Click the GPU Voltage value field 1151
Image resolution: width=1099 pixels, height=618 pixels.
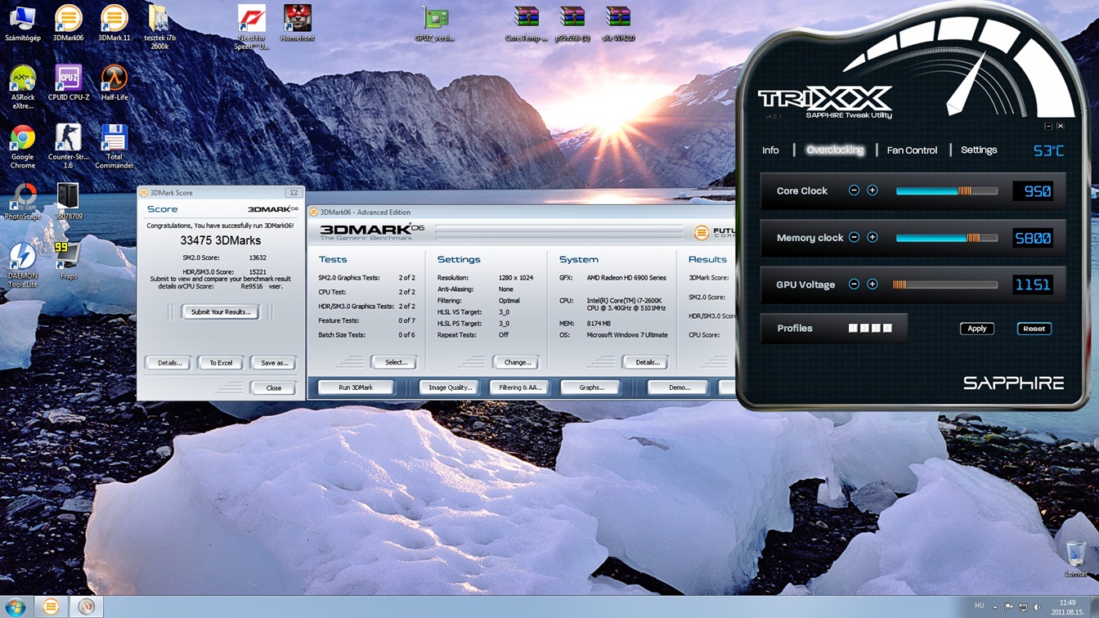[1034, 284]
